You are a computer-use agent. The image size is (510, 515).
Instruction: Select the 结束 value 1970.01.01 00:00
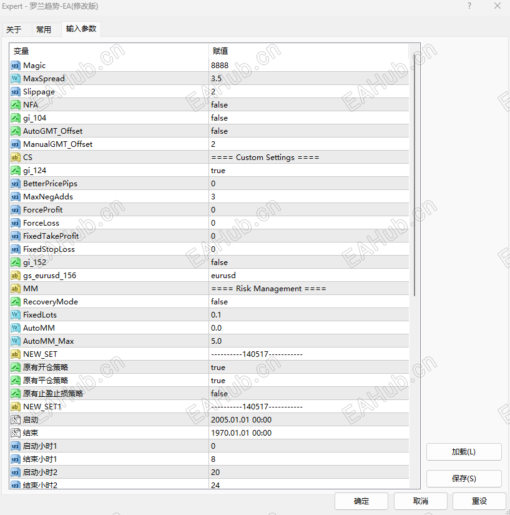242,433
